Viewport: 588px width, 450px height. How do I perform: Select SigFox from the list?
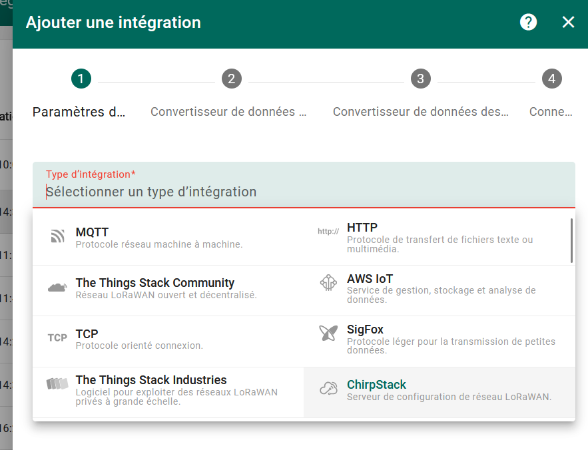[439, 341]
